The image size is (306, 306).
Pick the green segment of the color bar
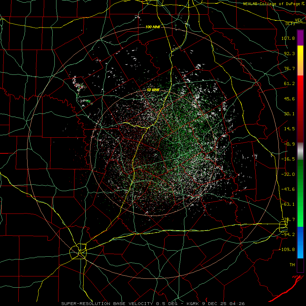coord(300,193)
